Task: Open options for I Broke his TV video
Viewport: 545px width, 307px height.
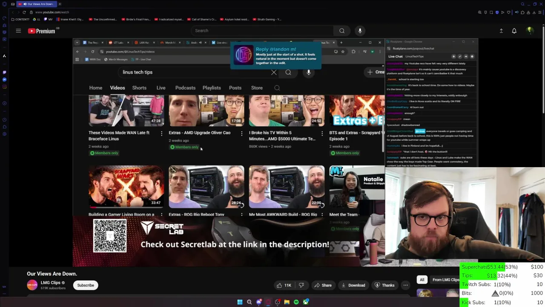Action: click(x=322, y=133)
